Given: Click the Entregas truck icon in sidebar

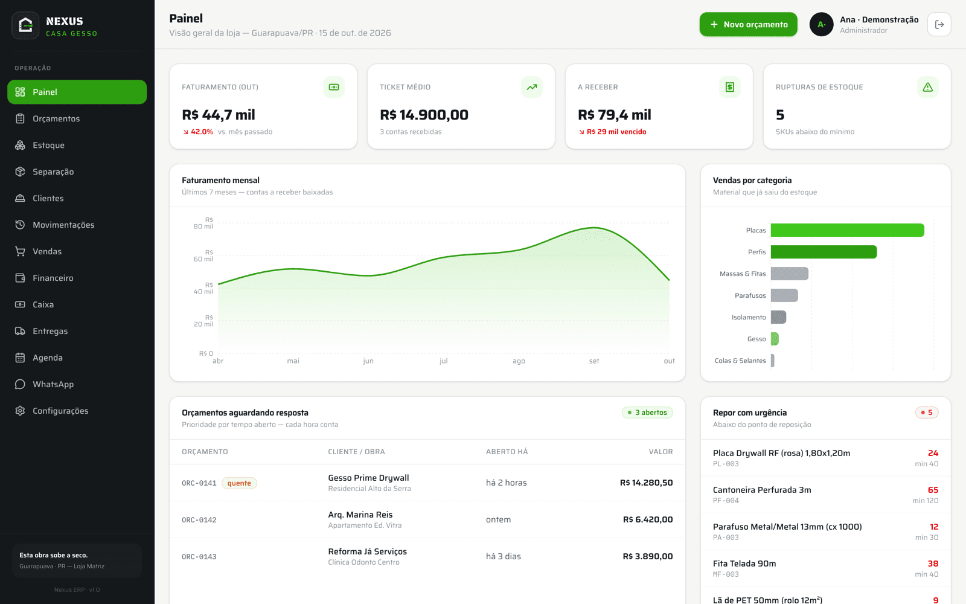Looking at the screenshot, I should (x=20, y=331).
